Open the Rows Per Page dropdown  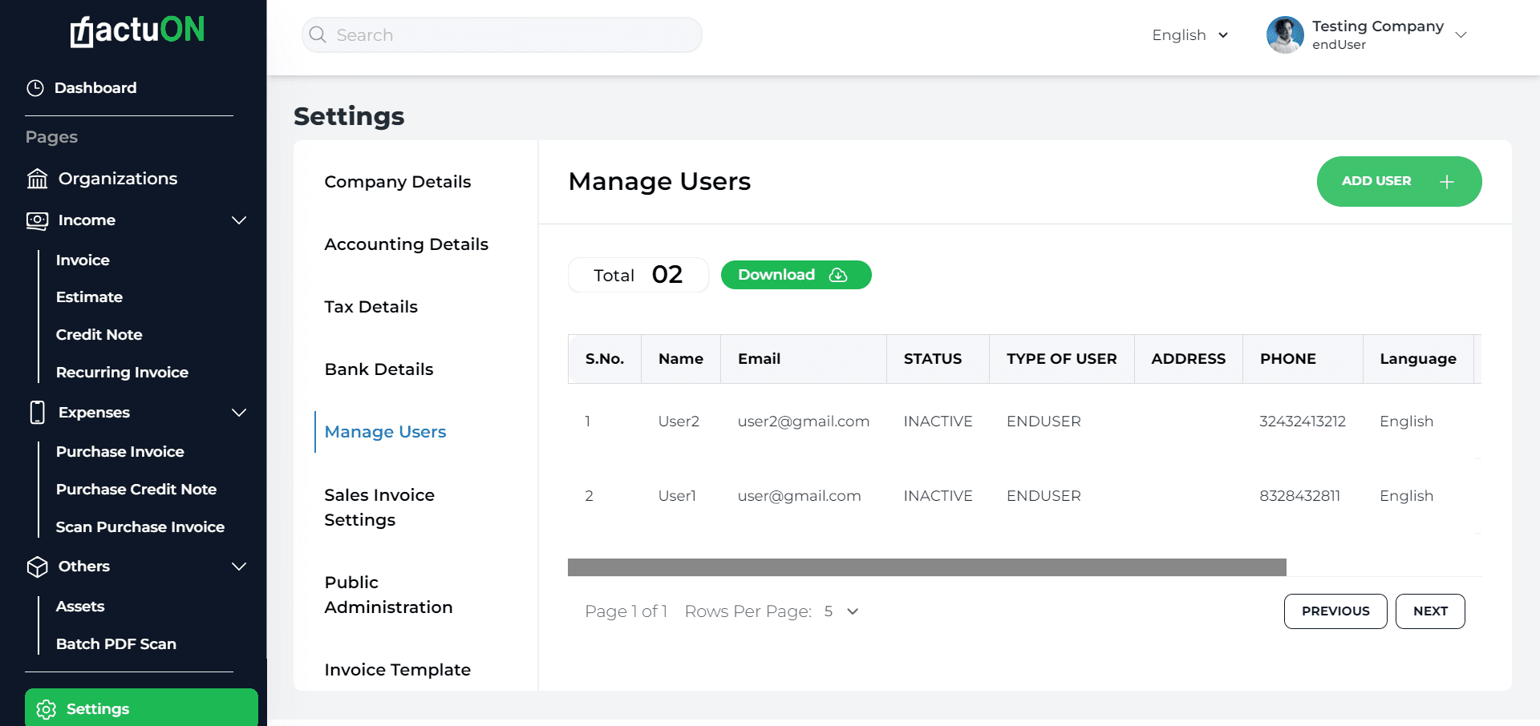click(841, 611)
